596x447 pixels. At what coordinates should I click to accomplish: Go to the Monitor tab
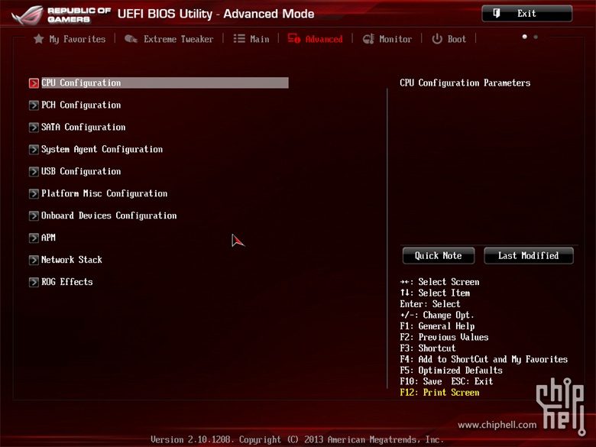tap(395, 39)
